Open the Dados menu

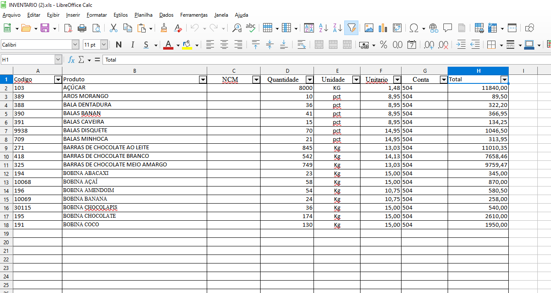click(x=166, y=15)
